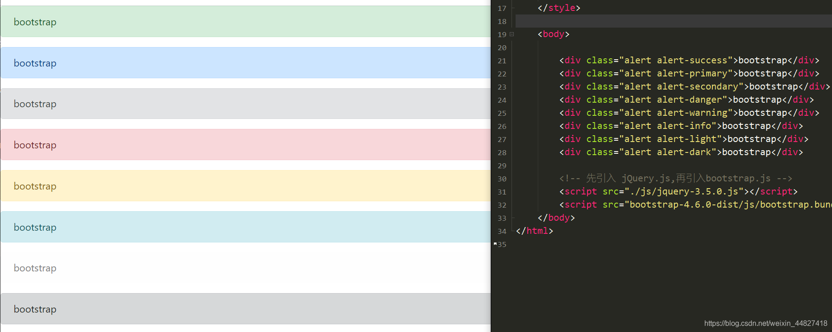Select line number 22 in the gutter
The height and width of the screenshot is (332, 832).
click(x=502, y=74)
